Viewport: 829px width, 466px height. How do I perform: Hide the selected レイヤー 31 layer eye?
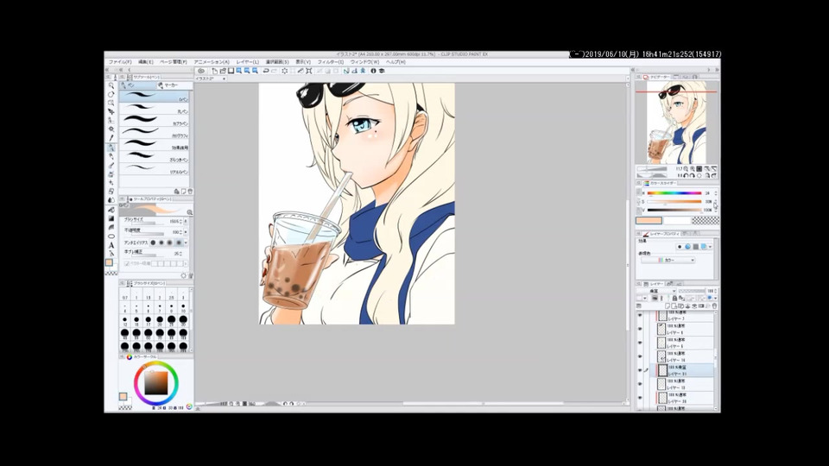pyautogui.click(x=640, y=370)
